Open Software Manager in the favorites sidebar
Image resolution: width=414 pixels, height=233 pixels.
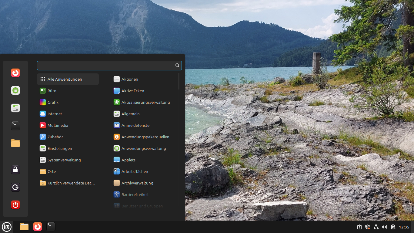click(15, 90)
